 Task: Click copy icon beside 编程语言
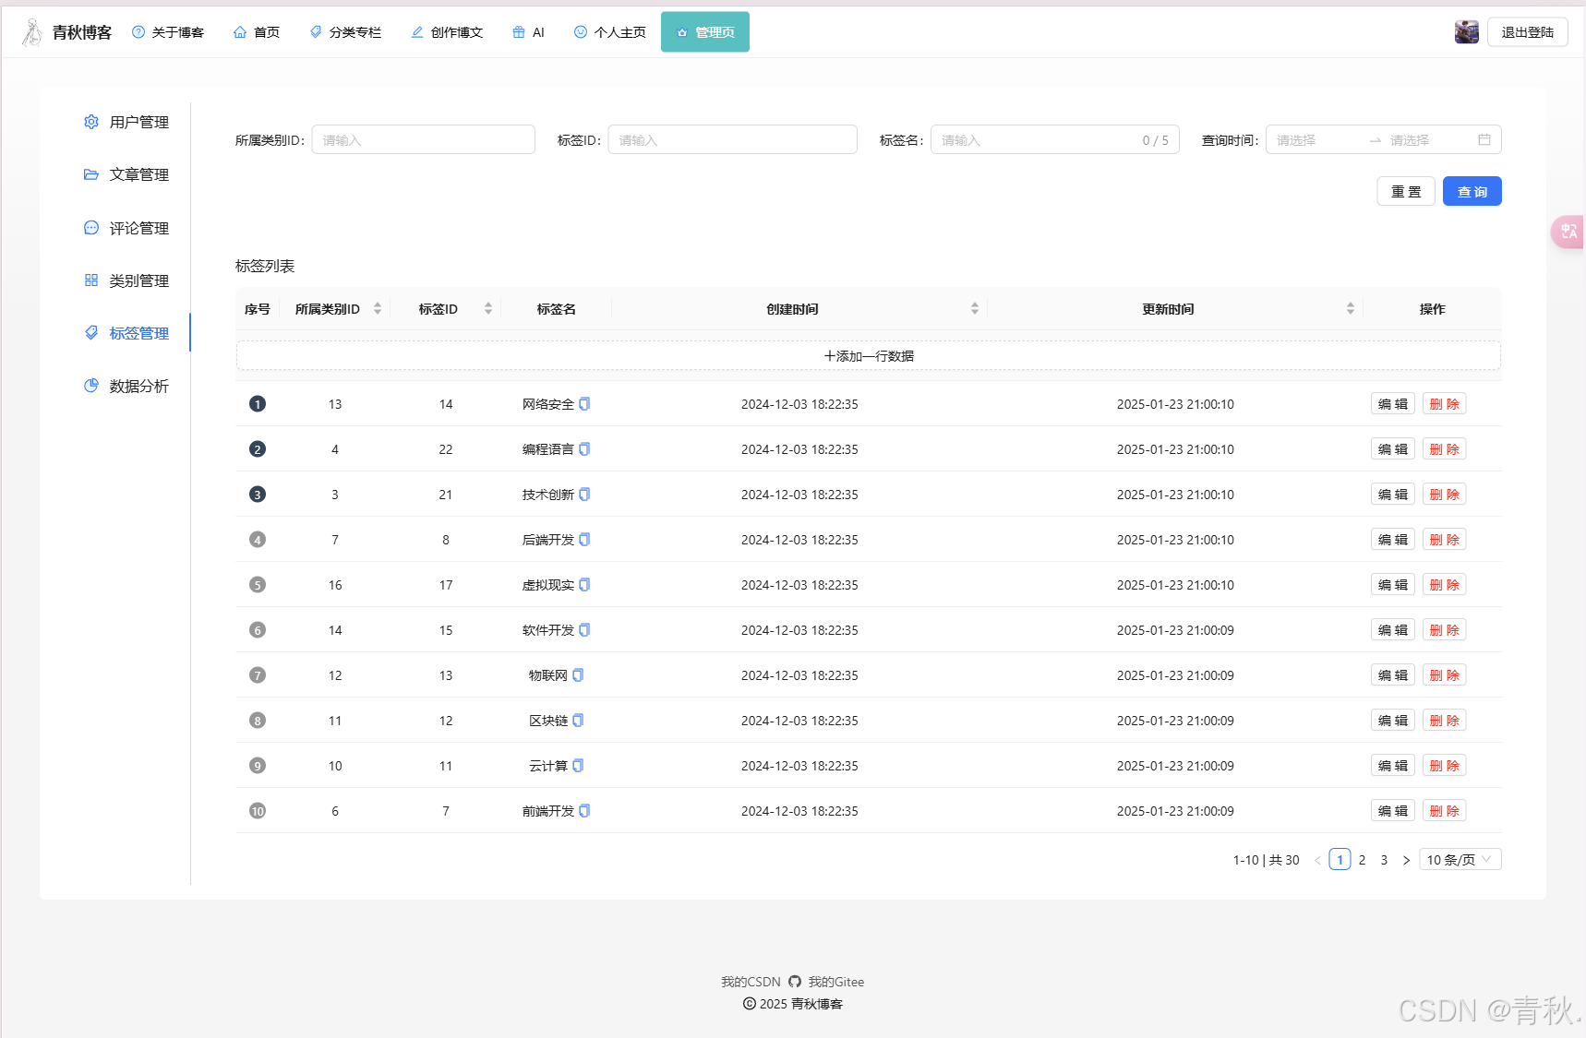point(584,449)
